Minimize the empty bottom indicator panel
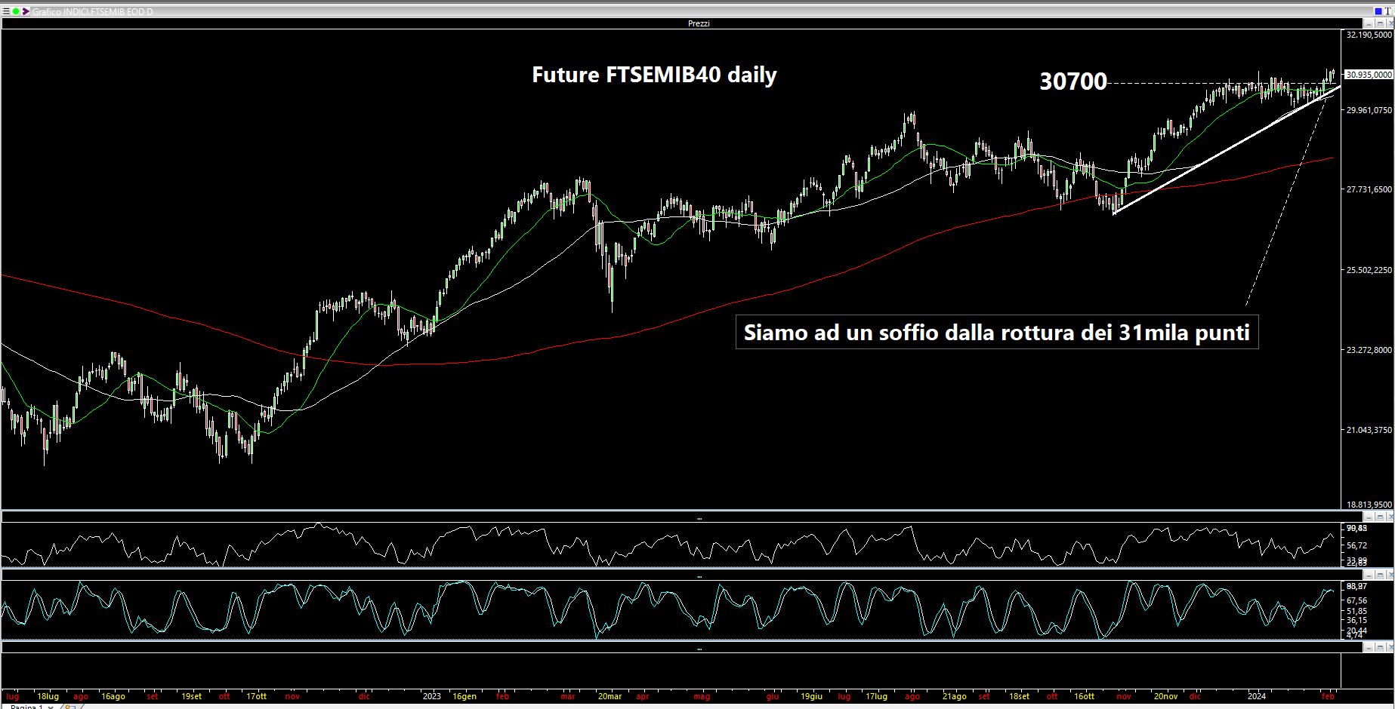The height and width of the screenshot is (709, 1395). point(1369,647)
